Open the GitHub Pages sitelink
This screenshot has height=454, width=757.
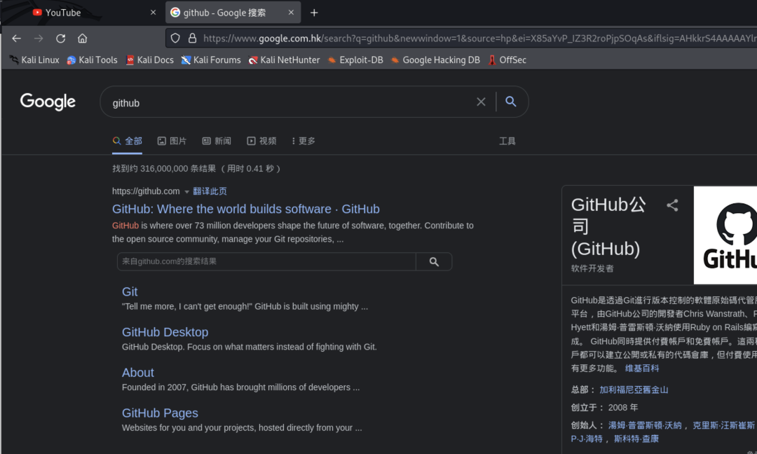coord(160,413)
